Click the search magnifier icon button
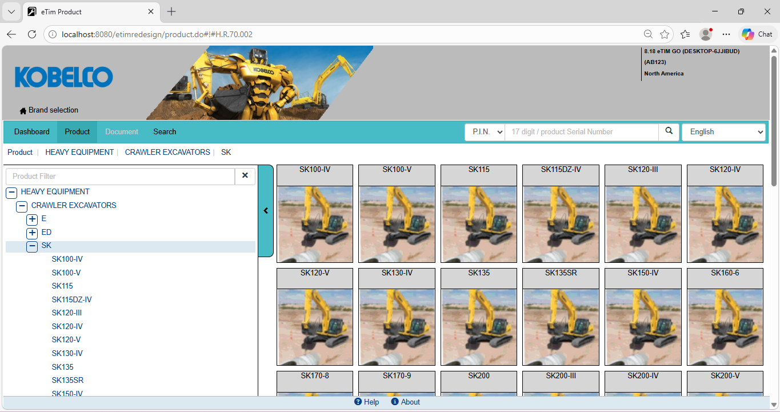 [x=669, y=131]
